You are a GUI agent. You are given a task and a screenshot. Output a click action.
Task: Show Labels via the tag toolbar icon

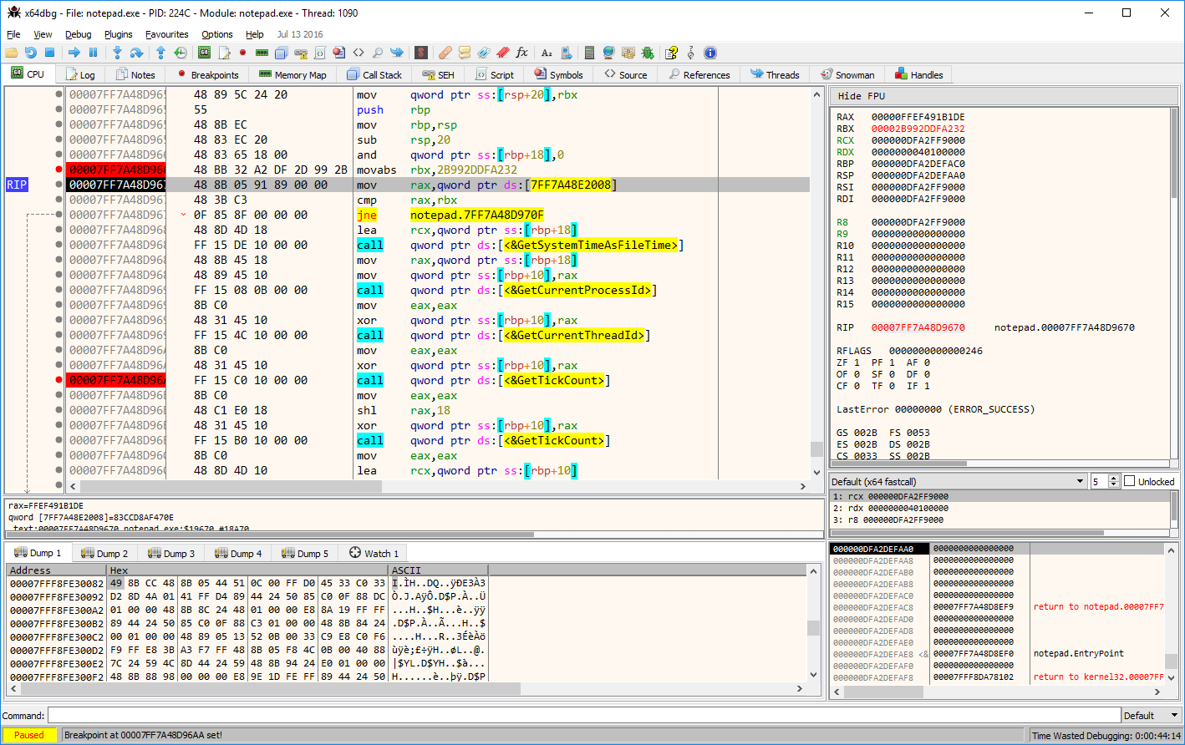pyautogui.click(x=484, y=53)
